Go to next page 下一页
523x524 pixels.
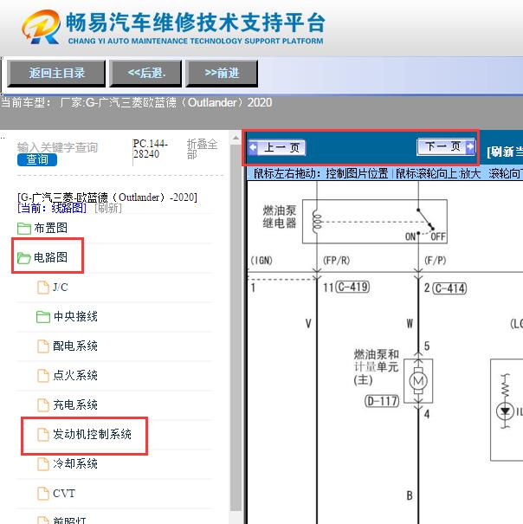click(446, 146)
